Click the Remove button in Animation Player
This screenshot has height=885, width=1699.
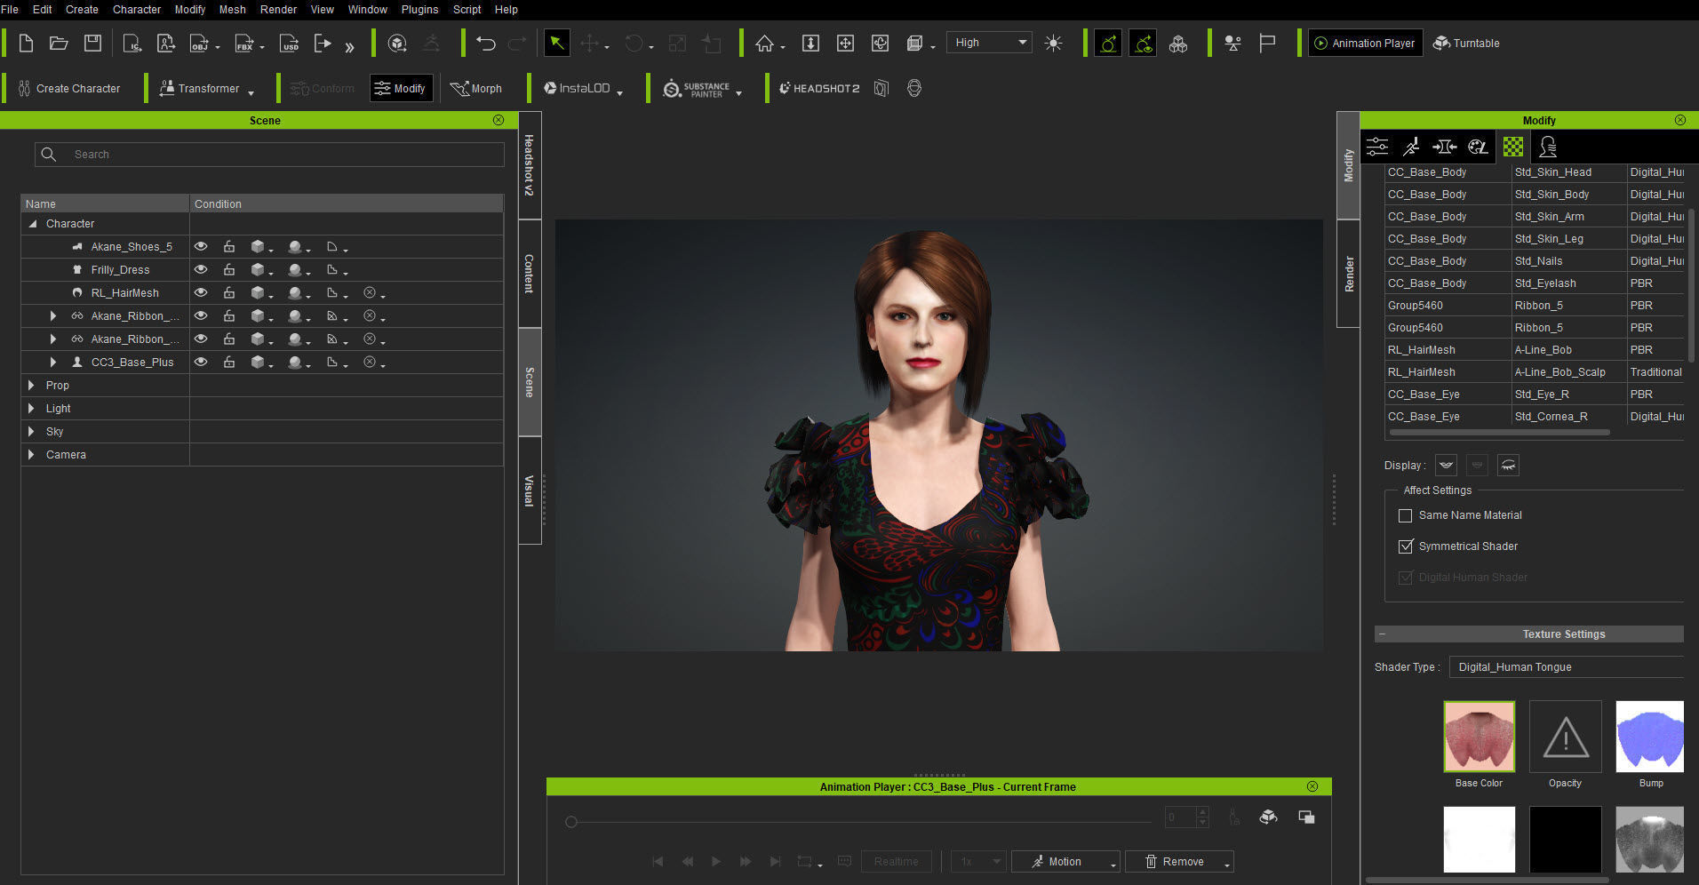point(1175,861)
